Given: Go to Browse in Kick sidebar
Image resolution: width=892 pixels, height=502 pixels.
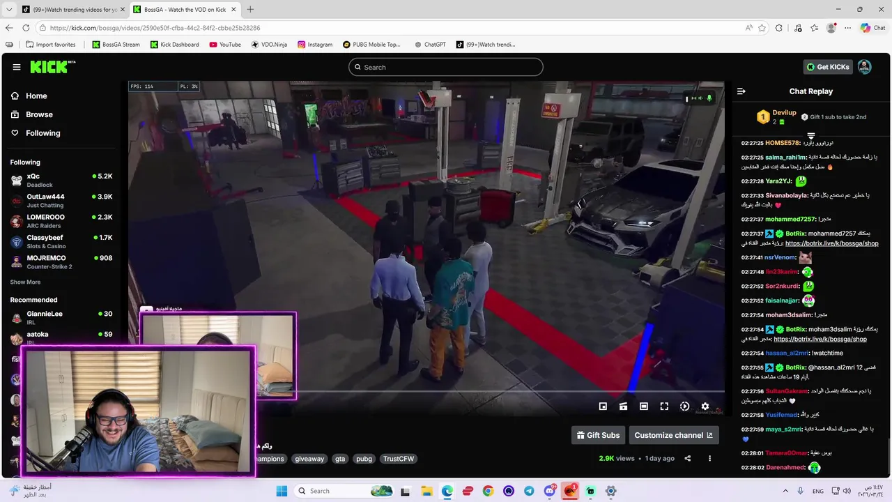Looking at the screenshot, I should (39, 114).
